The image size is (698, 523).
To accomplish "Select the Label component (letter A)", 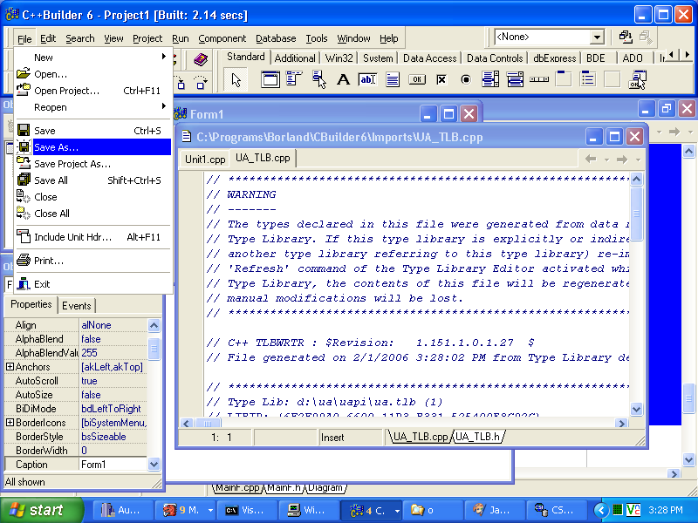I will point(343,79).
